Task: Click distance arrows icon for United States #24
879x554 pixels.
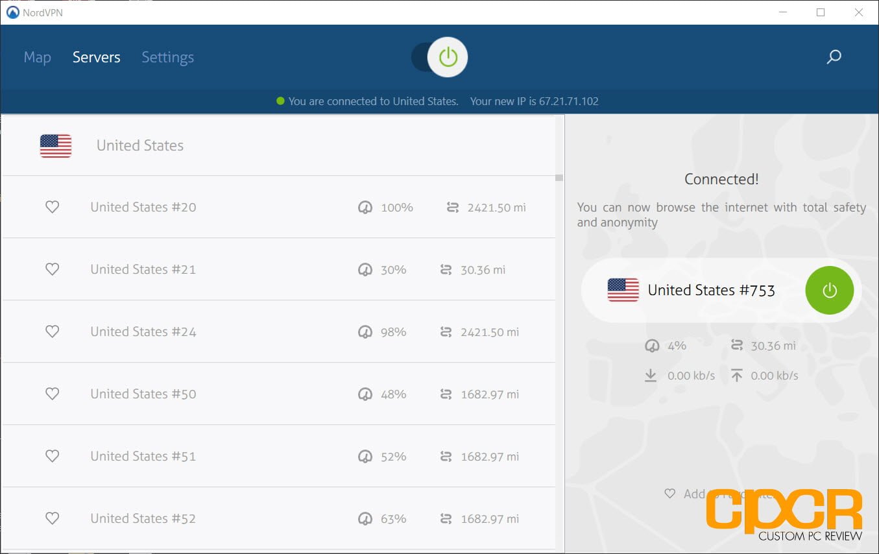Action: pyautogui.click(x=446, y=332)
